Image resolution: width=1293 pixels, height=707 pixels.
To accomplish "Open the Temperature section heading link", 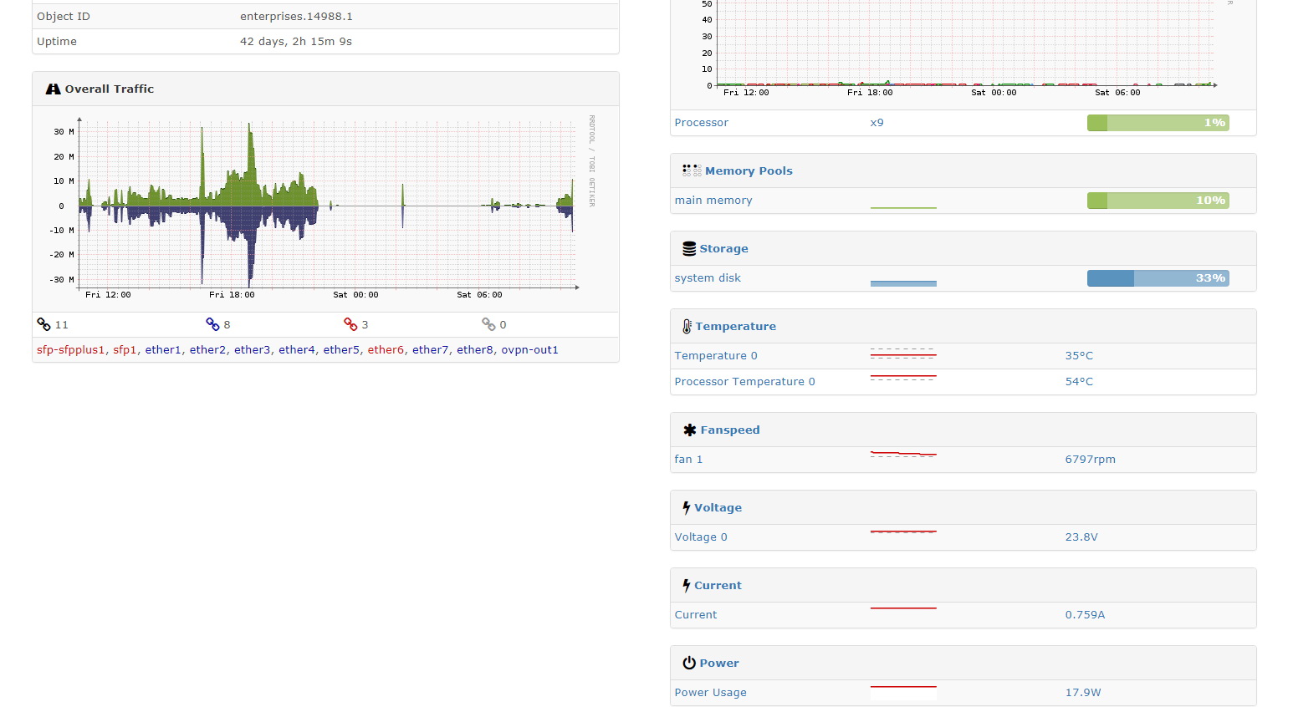I will [735, 326].
